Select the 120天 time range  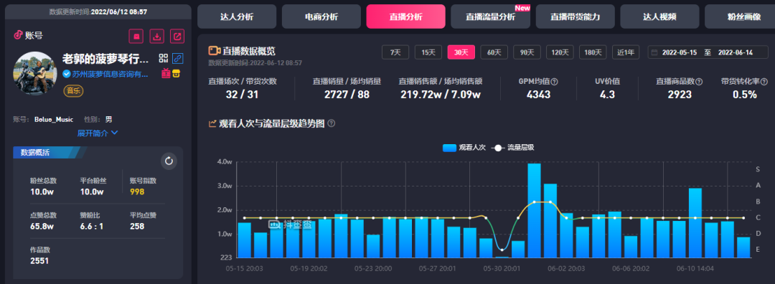pos(560,52)
